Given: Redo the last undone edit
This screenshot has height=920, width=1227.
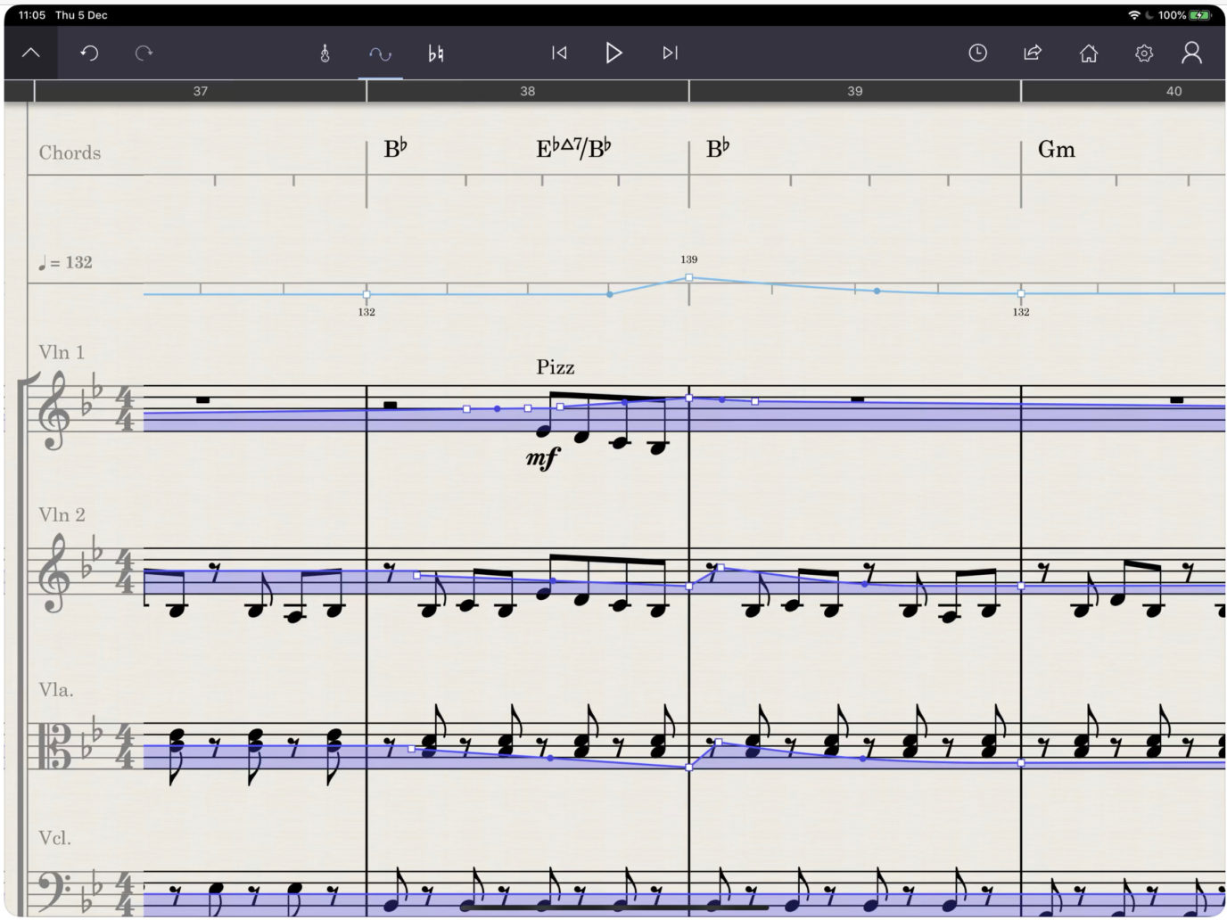Looking at the screenshot, I should (x=144, y=53).
